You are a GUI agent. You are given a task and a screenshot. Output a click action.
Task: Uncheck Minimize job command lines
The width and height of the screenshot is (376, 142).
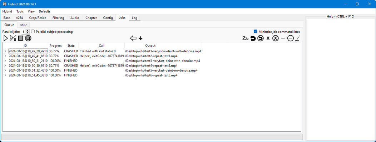256,32
